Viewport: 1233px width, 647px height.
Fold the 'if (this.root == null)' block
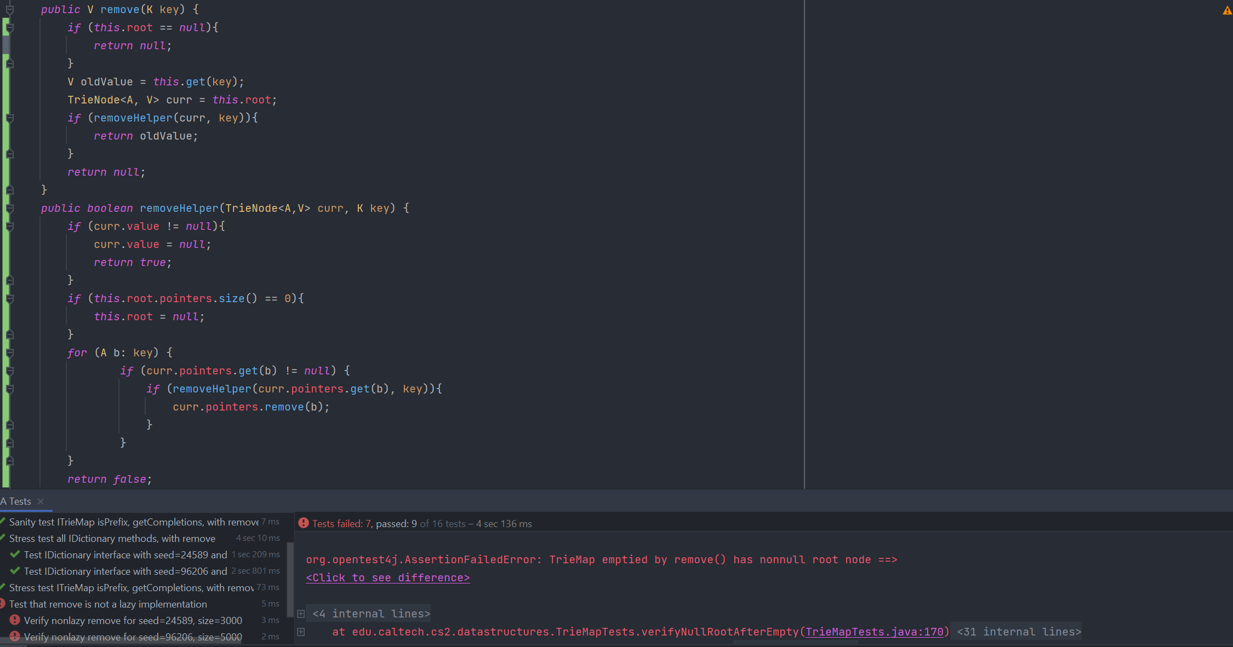(9, 28)
